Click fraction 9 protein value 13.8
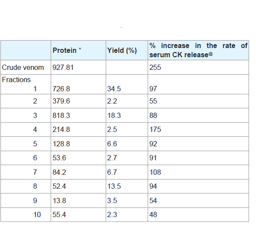256x228 pixels. (59, 200)
